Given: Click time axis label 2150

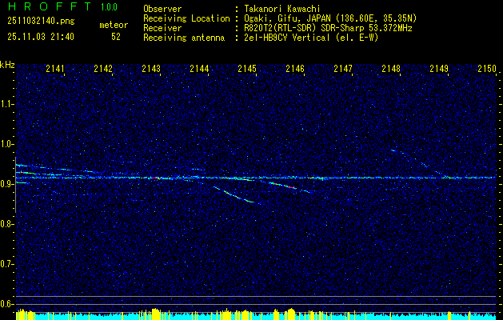Looking at the screenshot, I should click(487, 68).
